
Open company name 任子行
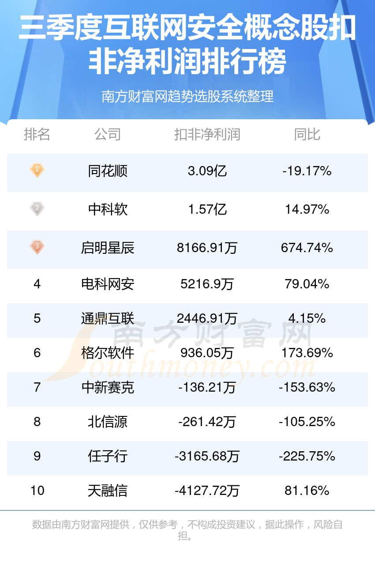[108, 456]
